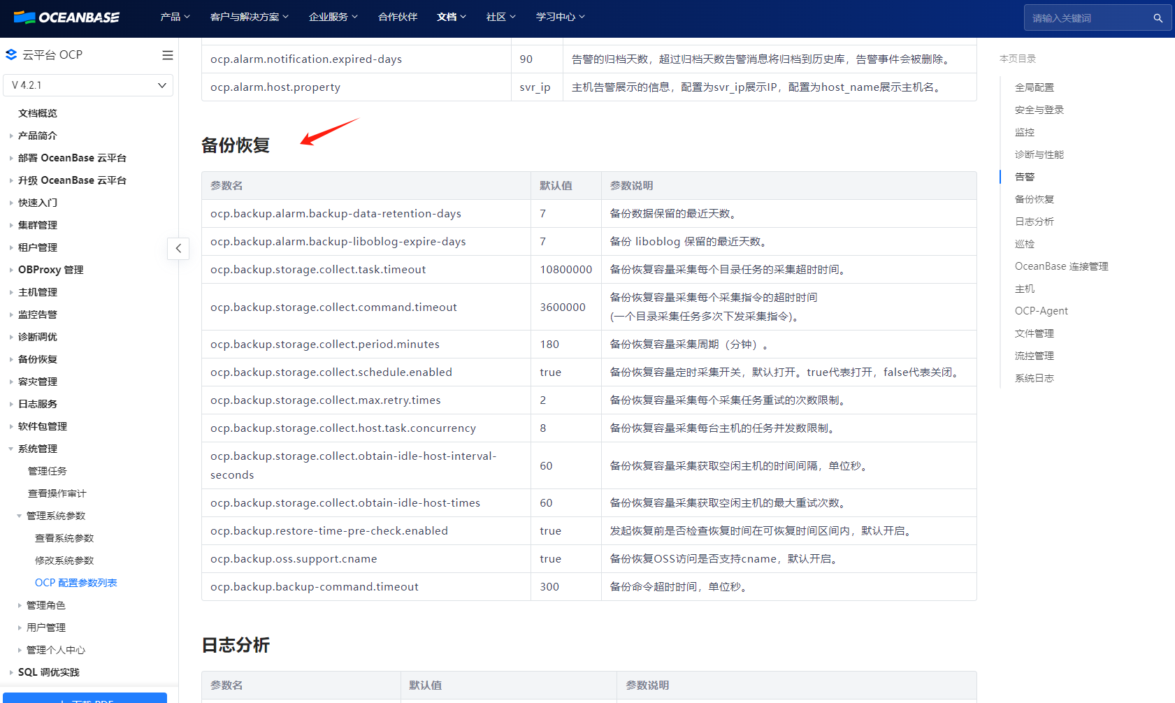Open the 文档 menu
The width and height of the screenshot is (1175, 703).
click(452, 17)
